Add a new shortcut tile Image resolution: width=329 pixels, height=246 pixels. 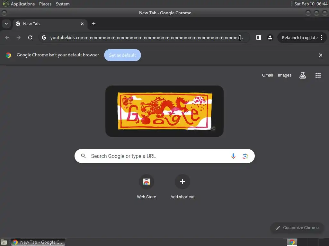182,182
